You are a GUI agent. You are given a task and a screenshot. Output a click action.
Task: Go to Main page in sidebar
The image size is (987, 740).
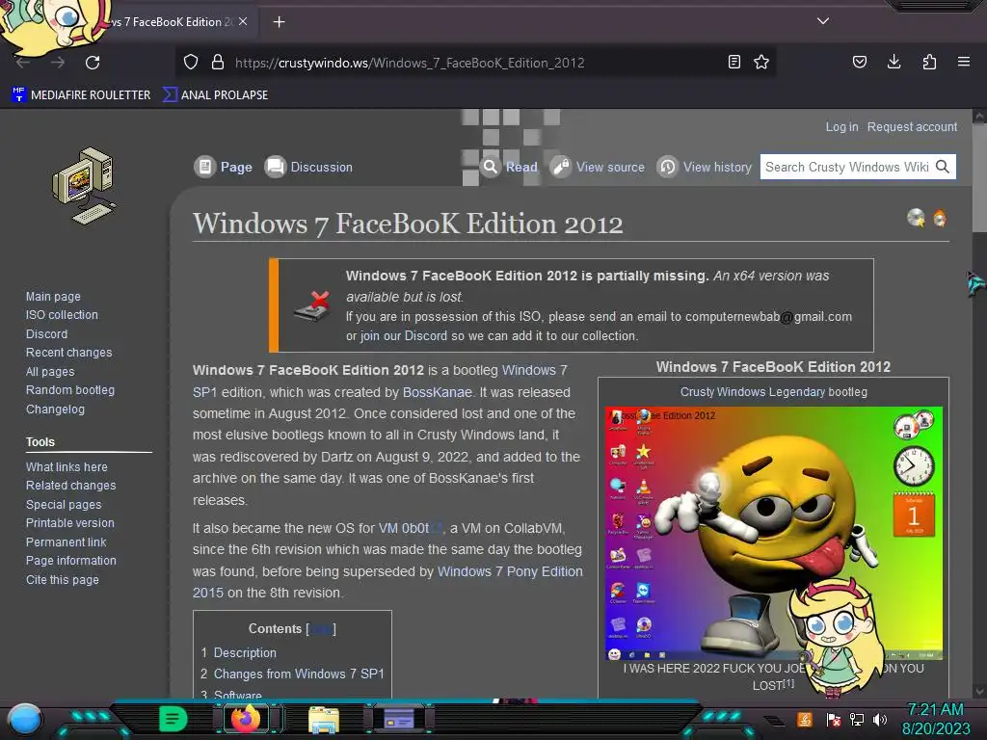click(x=53, y=297)
